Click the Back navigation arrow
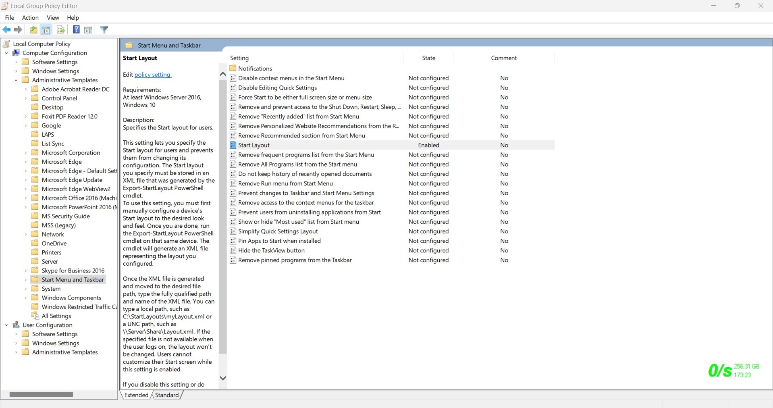The width and height of the screenshot is (773, 408). pos(6,29)
